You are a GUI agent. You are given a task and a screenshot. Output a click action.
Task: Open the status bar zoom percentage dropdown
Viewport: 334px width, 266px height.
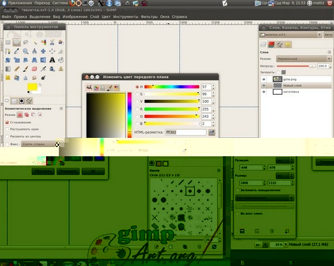pos(286,245)
